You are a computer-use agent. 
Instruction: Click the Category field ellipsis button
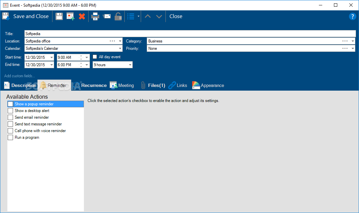[345, 41]
